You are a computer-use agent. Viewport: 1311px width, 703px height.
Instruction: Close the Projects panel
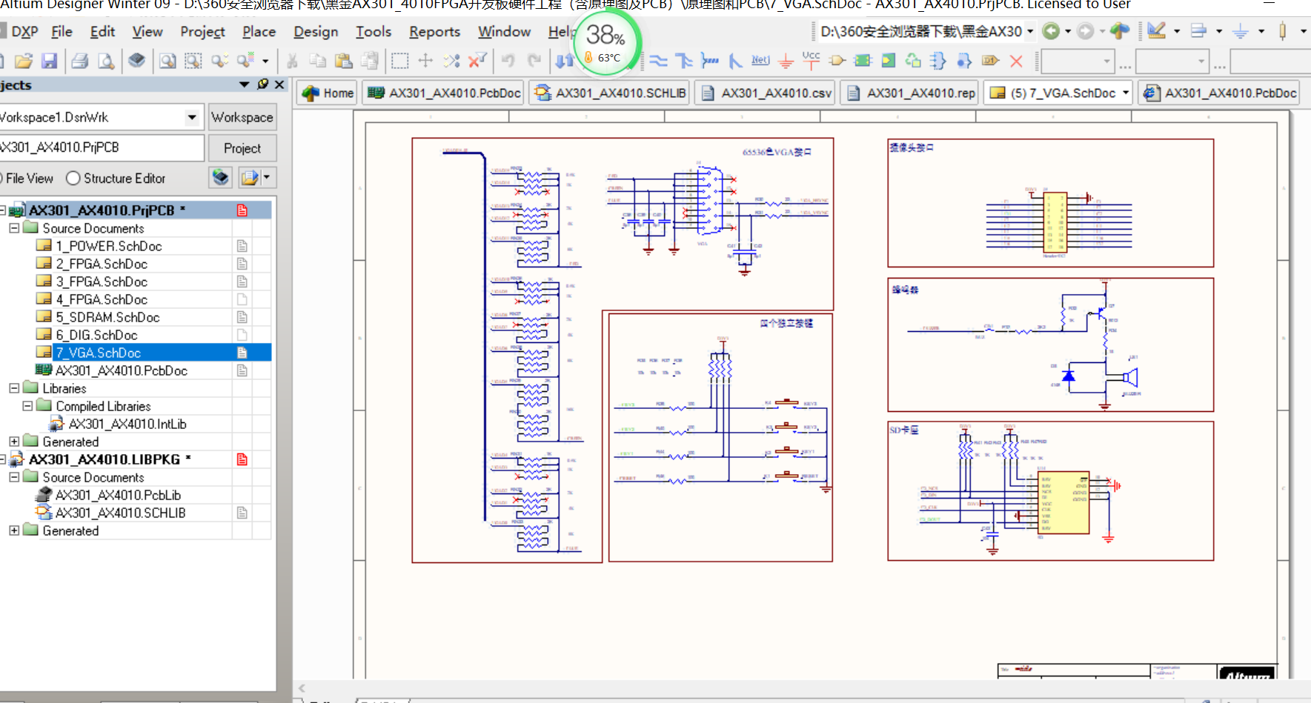point(280,84)
